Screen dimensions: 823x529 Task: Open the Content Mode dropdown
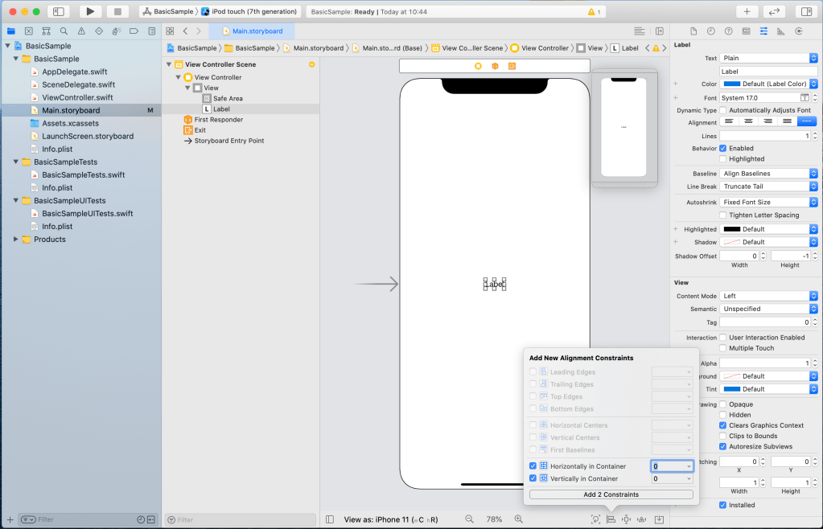[768, 296]
